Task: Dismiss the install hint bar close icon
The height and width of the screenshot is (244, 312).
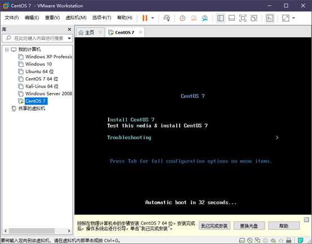Action: click(306, 220)
